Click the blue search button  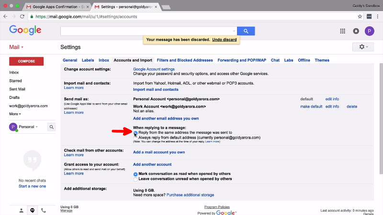[x=246, y=31]
